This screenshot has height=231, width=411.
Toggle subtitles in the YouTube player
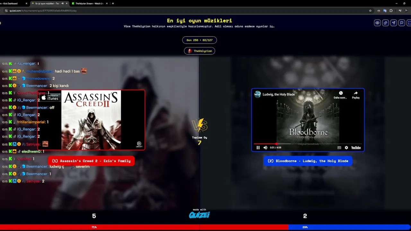tap(339, 148)
